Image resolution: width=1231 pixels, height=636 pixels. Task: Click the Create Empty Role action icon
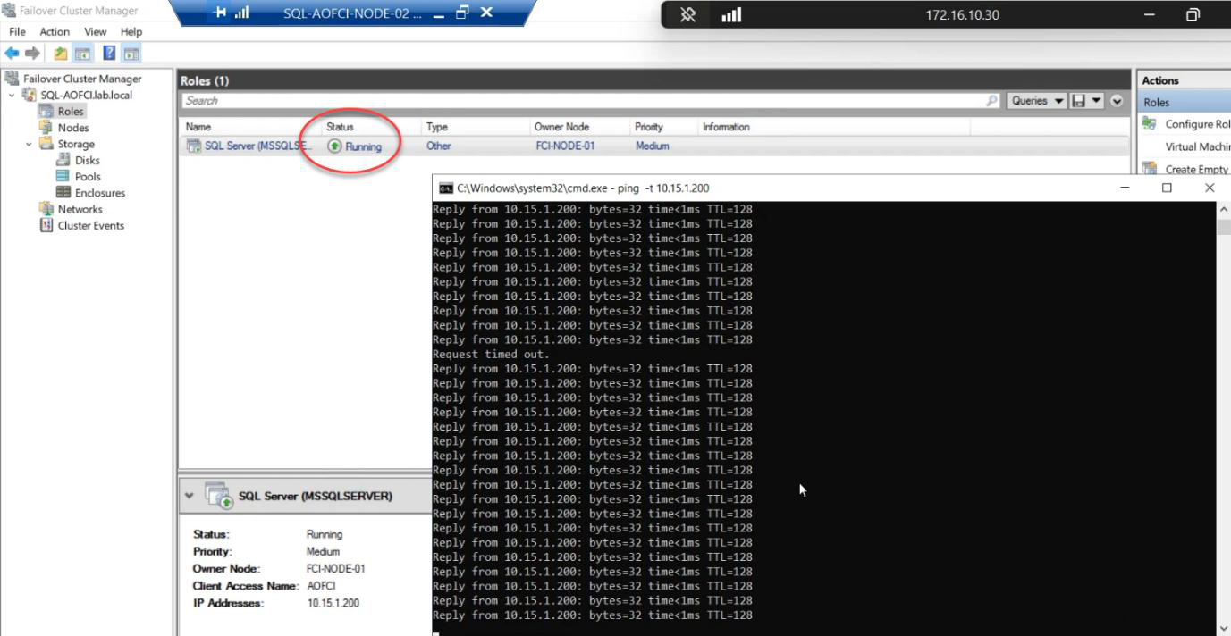pos(1150,168)
